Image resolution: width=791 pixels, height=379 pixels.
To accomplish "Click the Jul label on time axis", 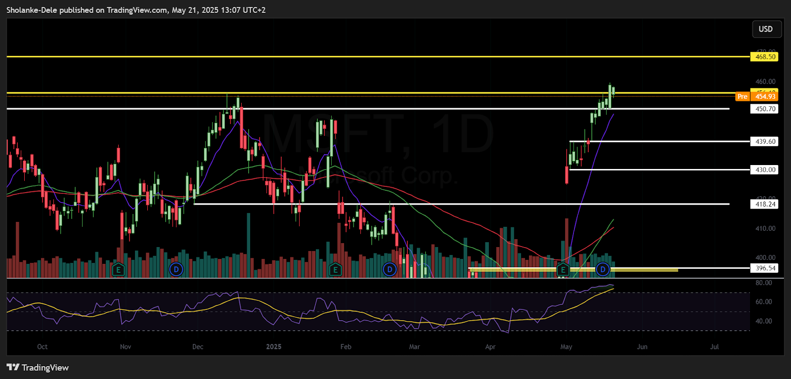I will 714,346.
